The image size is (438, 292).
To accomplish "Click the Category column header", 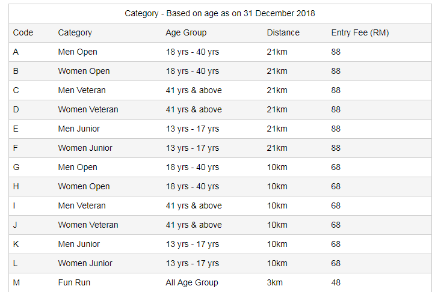I will [75, 32].
